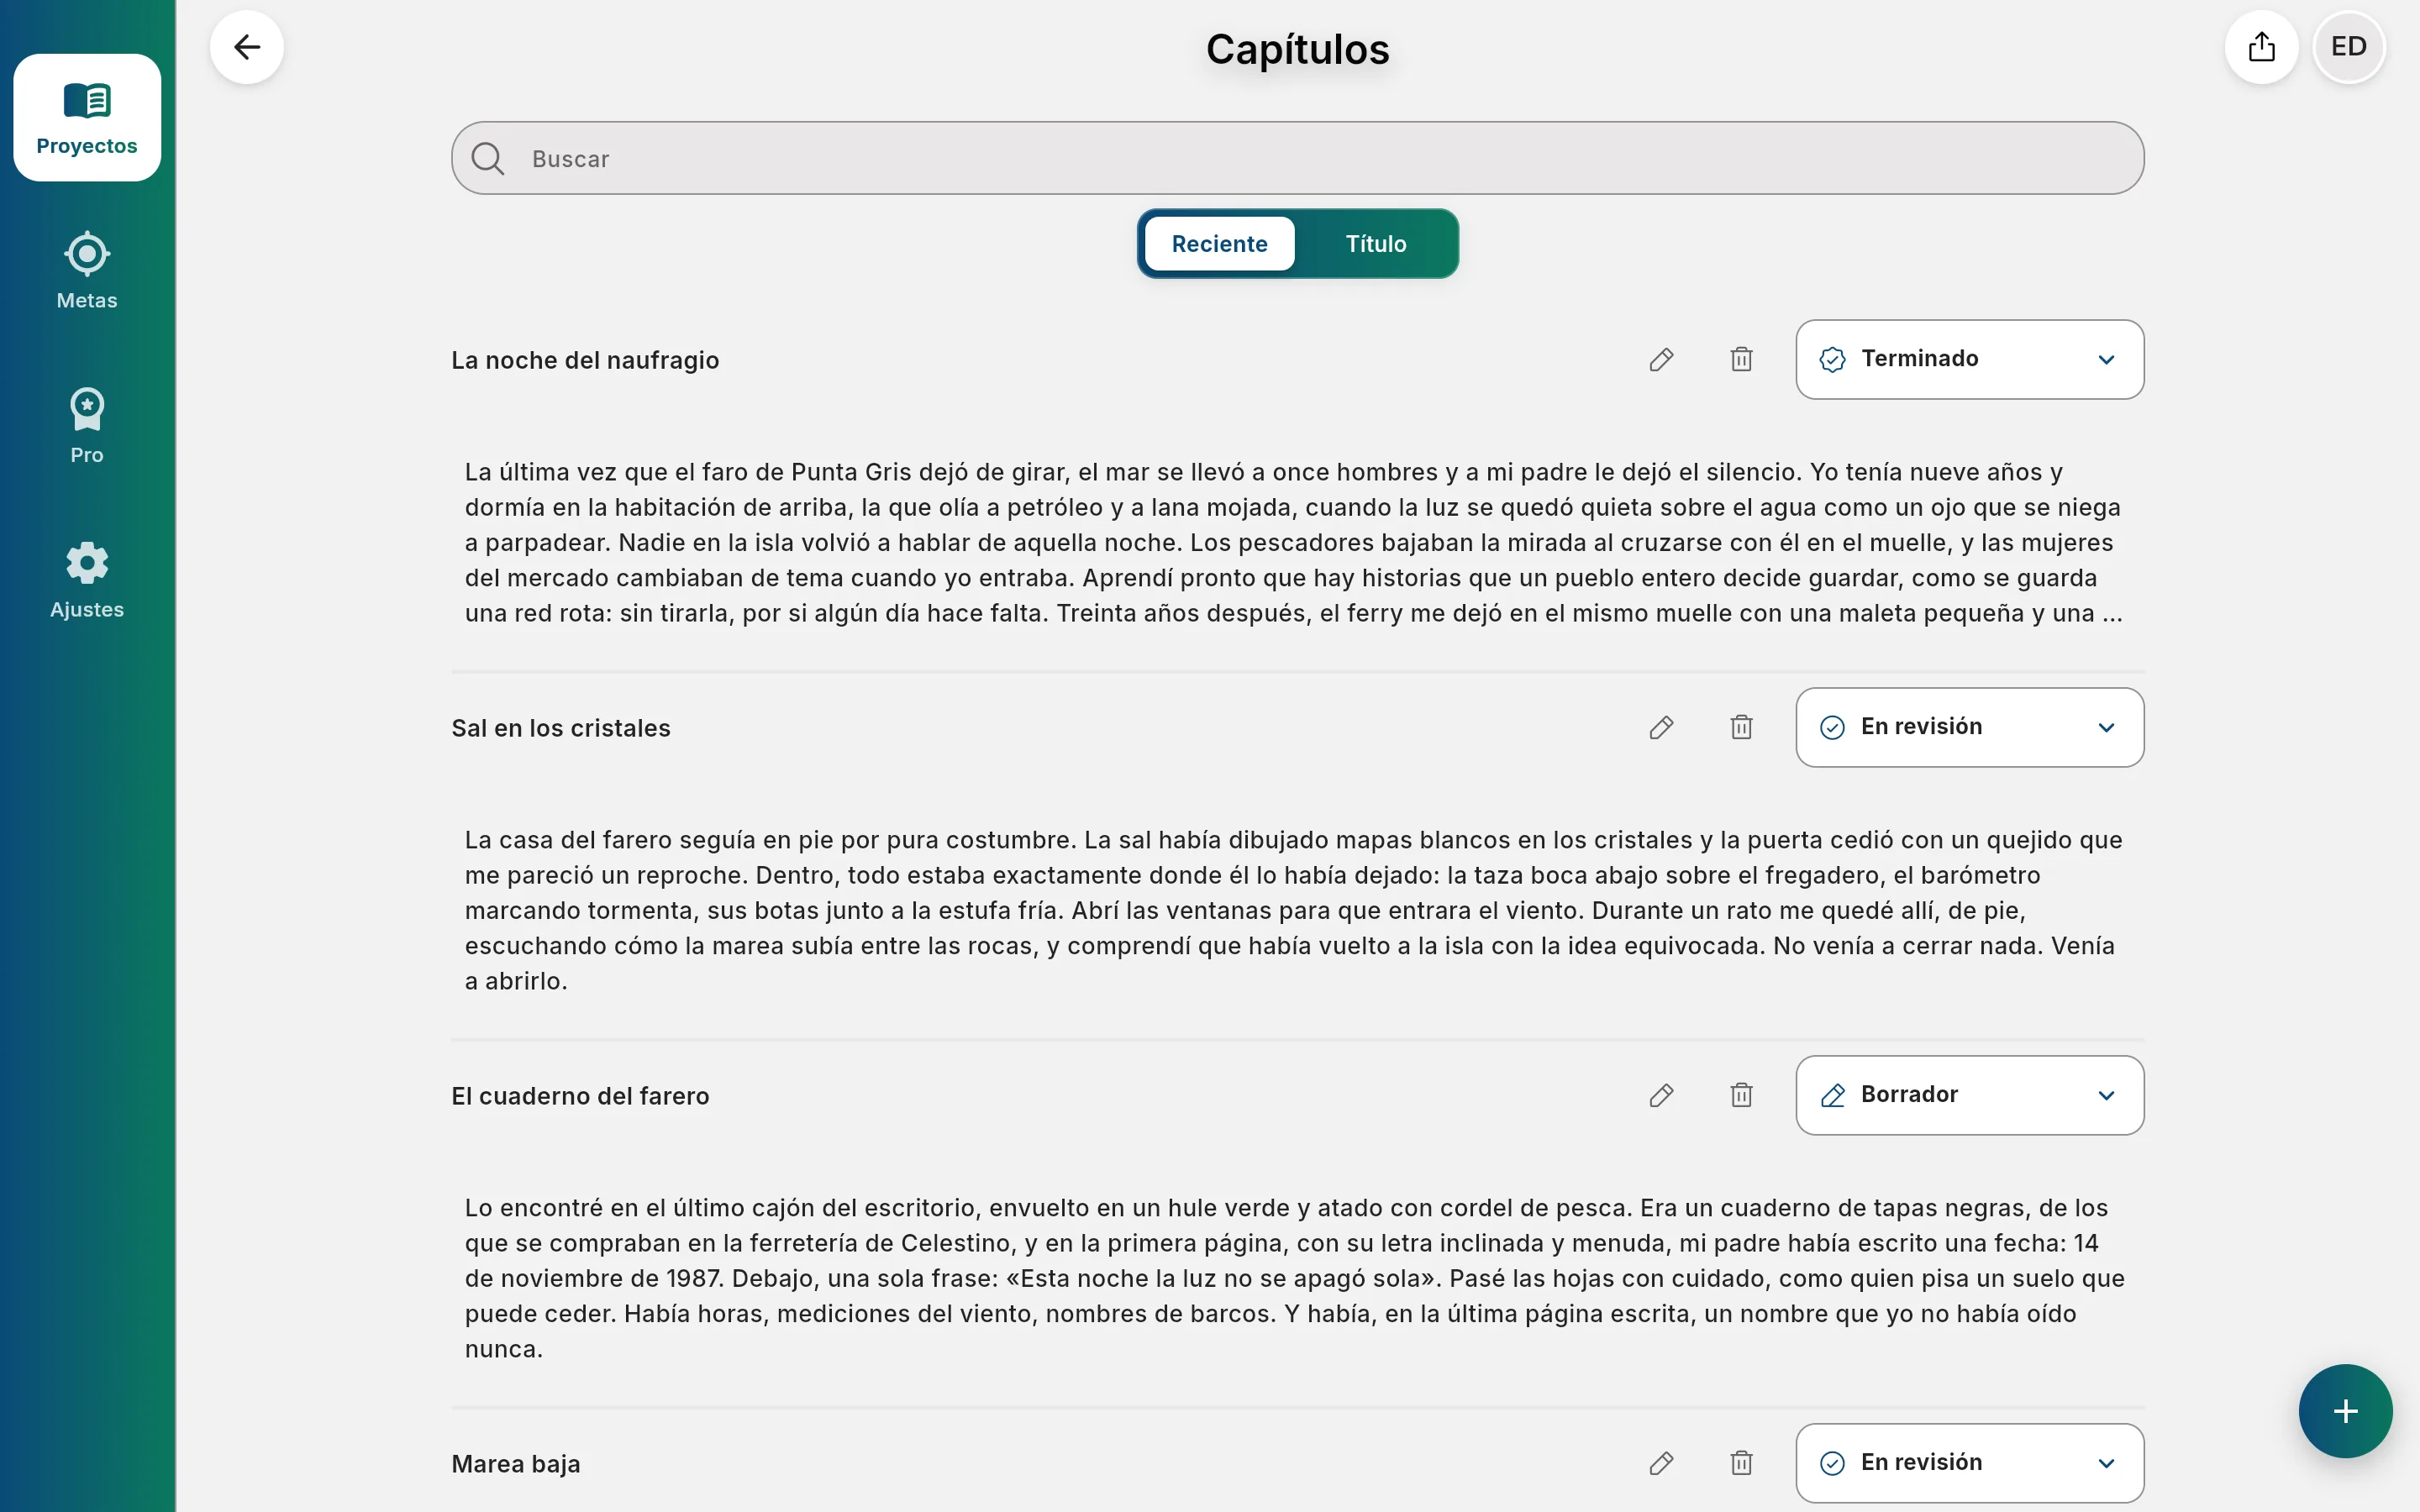Open En revisión dropdown for Marea baja

point(1970,1464)
